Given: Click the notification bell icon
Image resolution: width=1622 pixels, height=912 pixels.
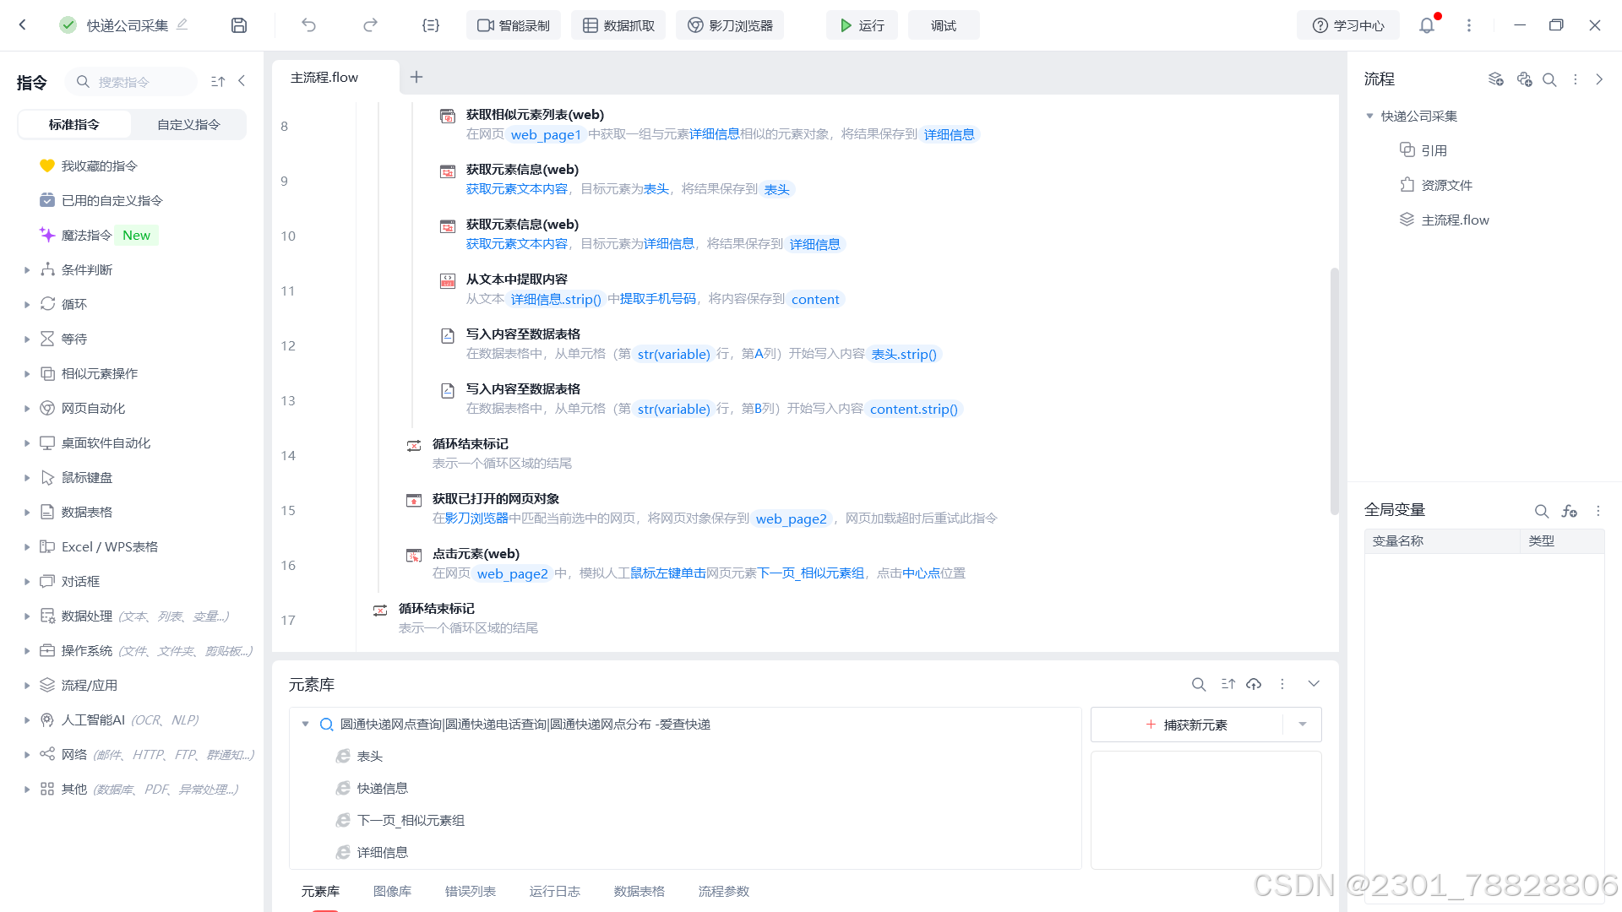Looking at the screenshot, I should click(1427, 25).
